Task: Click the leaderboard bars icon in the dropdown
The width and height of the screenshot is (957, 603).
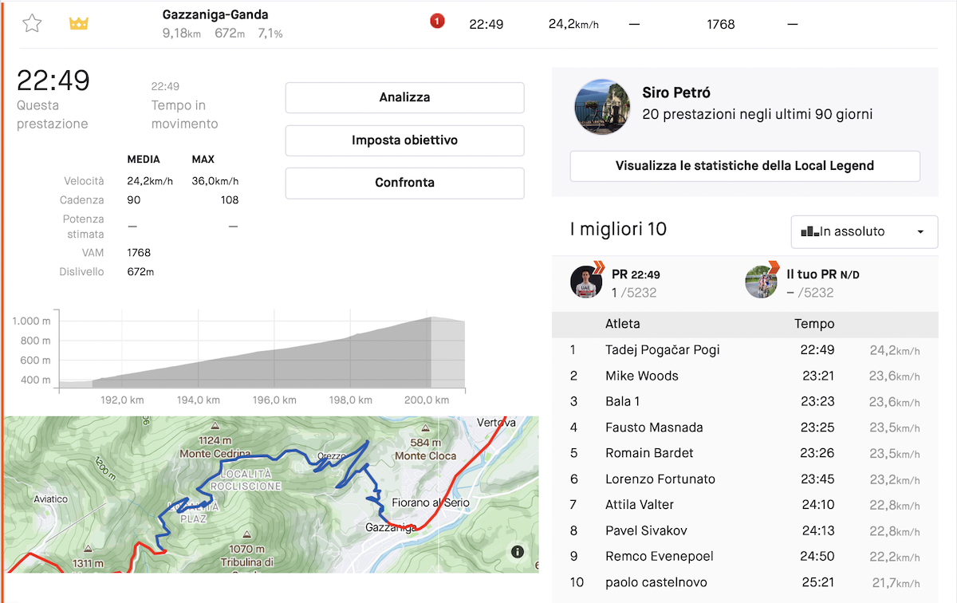Action: pyautogui.click(x=810, y=231)
